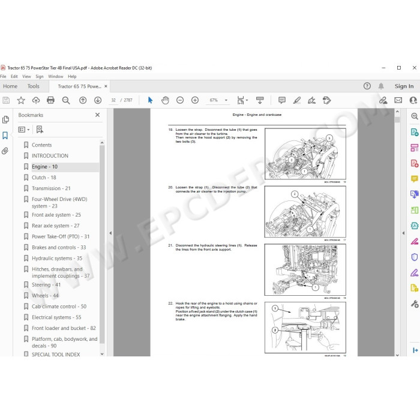Send the file by email icon
The height and width of the screenshot is (420, 420).
point(398,100)
